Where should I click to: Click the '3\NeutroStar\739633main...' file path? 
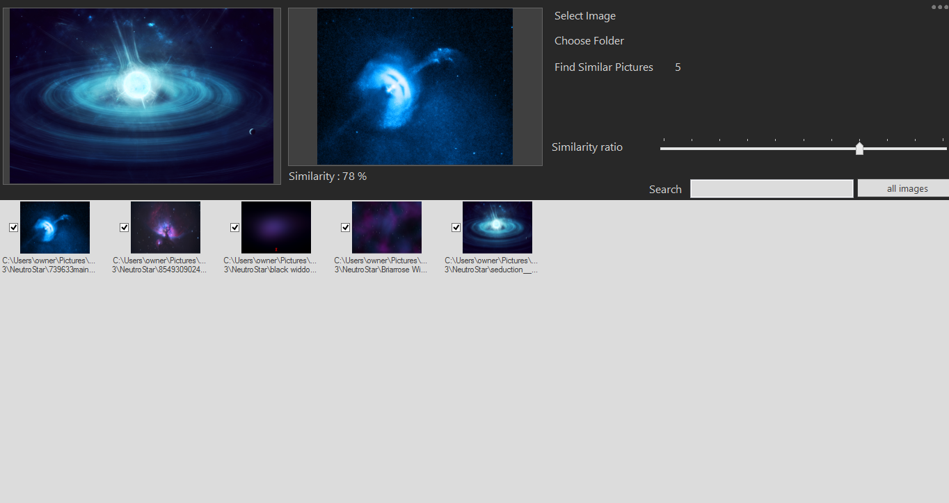(x=49, y=270)
